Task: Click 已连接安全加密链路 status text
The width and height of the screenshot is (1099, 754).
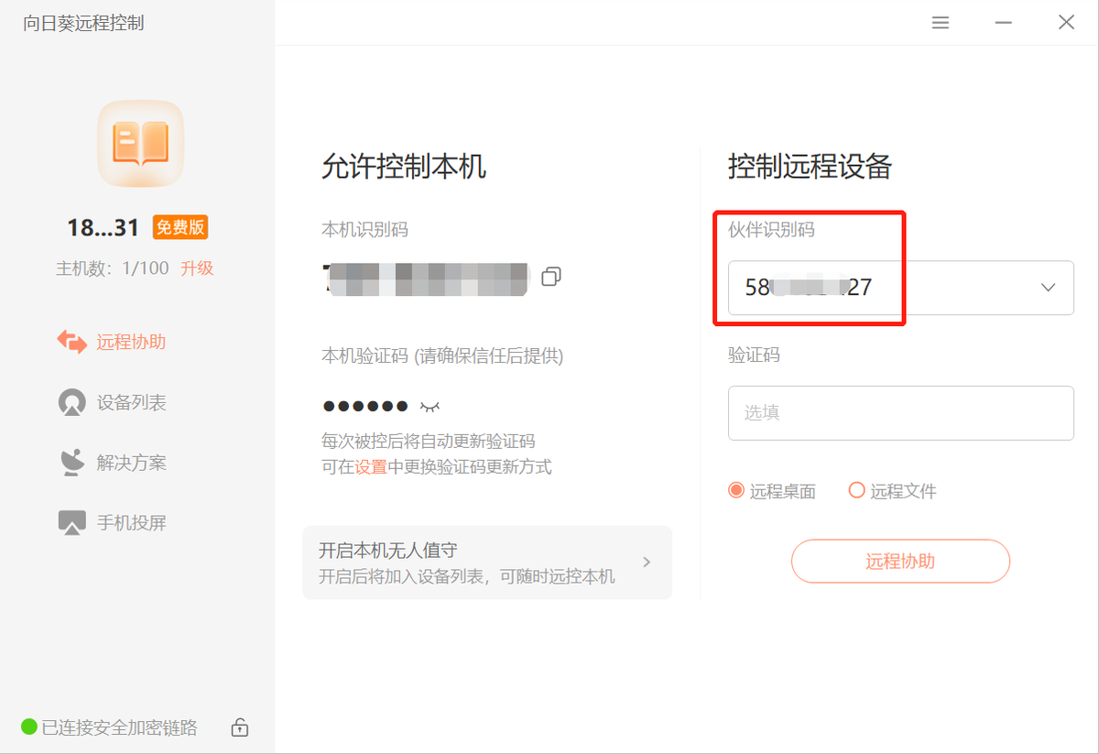Action: point(120,727)
